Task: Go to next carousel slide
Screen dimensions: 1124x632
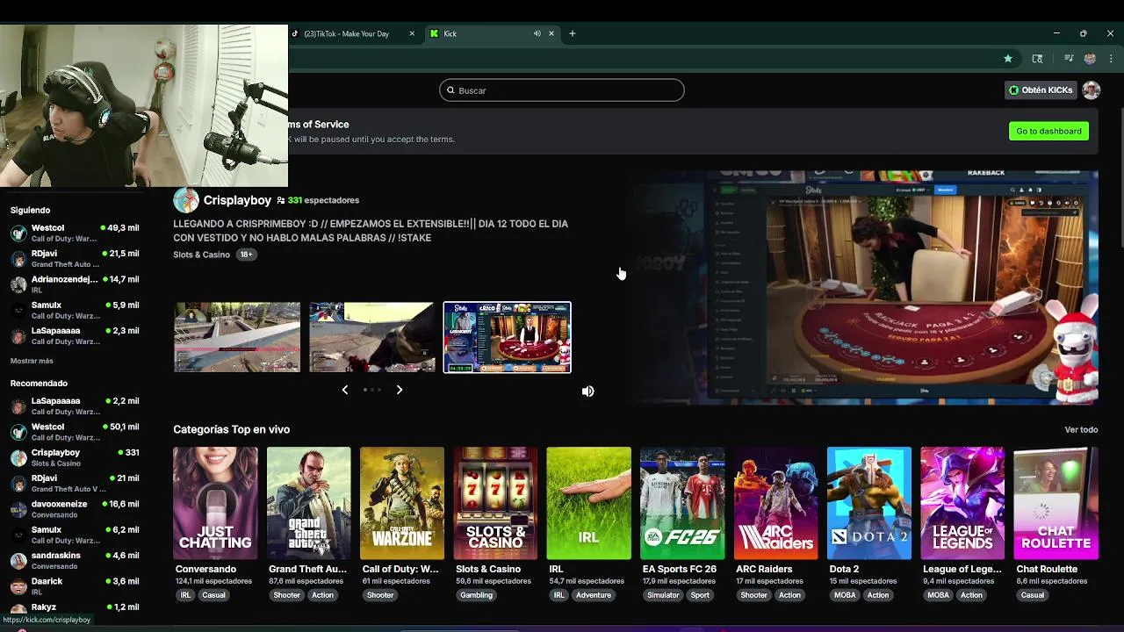Action: pos(400,390)
